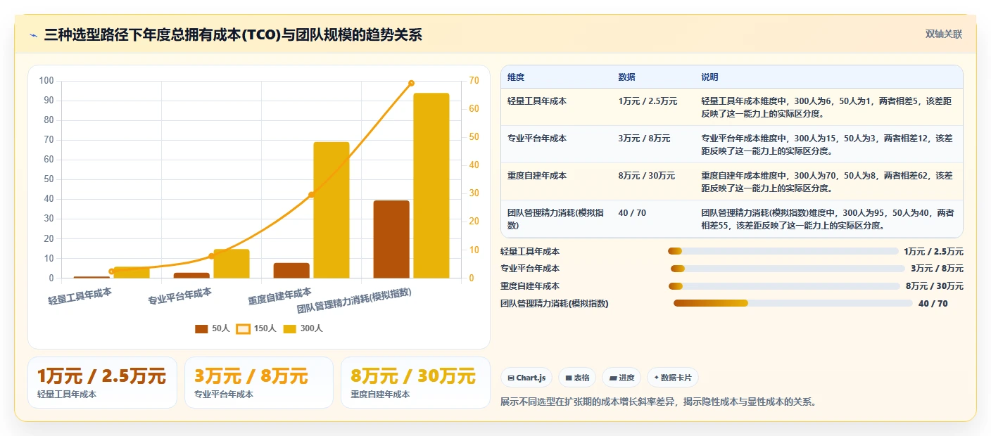Click the 300人 bar for 轻量工具年成本

[x=132, y=273]
